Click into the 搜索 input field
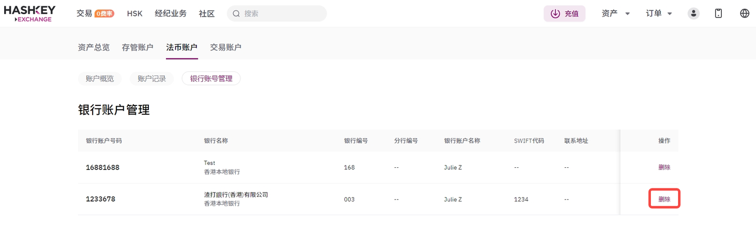Image resolution: width=756 pixels, height=228 pixels. click(276, 14)
